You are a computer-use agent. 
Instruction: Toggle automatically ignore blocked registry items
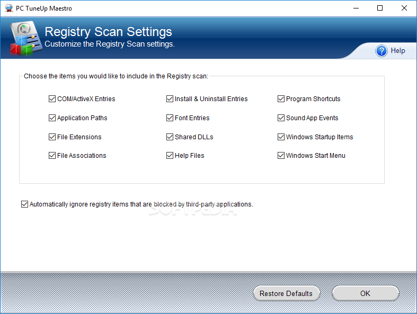(x=24, y=204)
